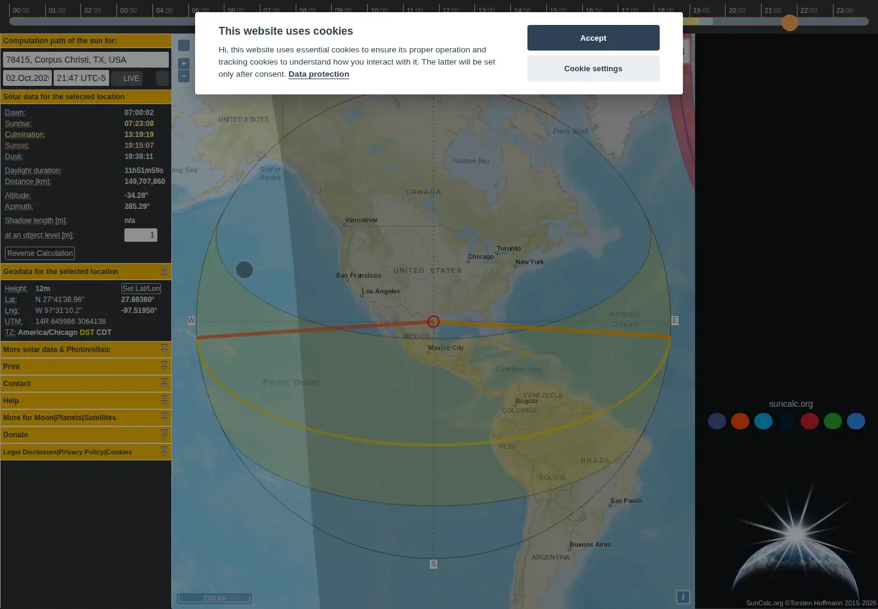The width and height of the screenshot is (878, 609).
Task: Click the suncalc.org text in right panel
Action: click(791, 404)
